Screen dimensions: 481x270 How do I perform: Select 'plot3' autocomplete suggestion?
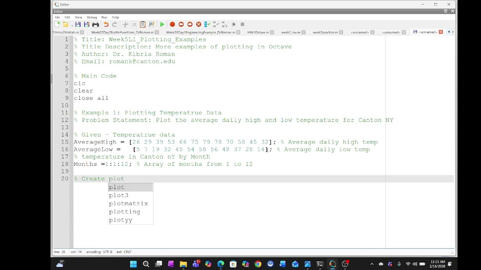click(x=131, y=195)
